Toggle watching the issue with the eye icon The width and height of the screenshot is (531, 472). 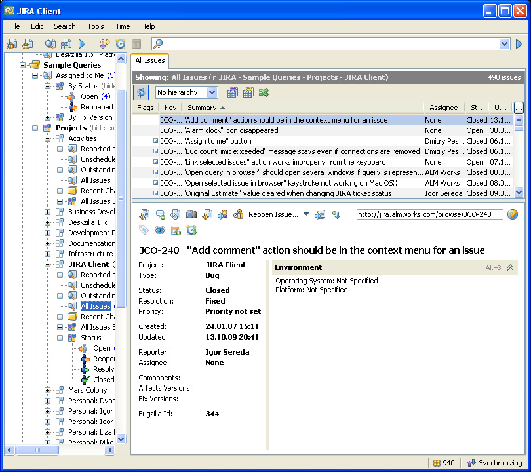coord(160,231)
